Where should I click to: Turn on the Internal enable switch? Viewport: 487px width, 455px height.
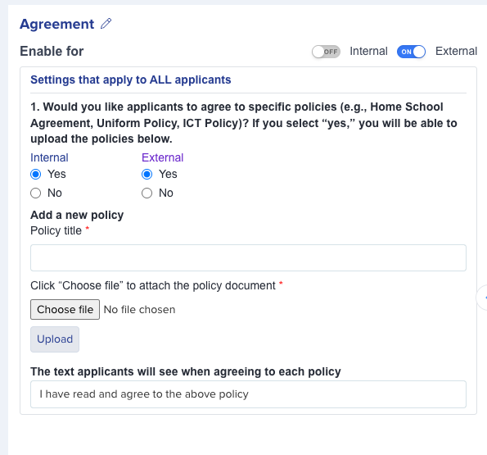click(326, 52)
